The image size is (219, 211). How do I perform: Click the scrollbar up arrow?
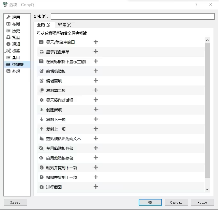pos(207,40)
